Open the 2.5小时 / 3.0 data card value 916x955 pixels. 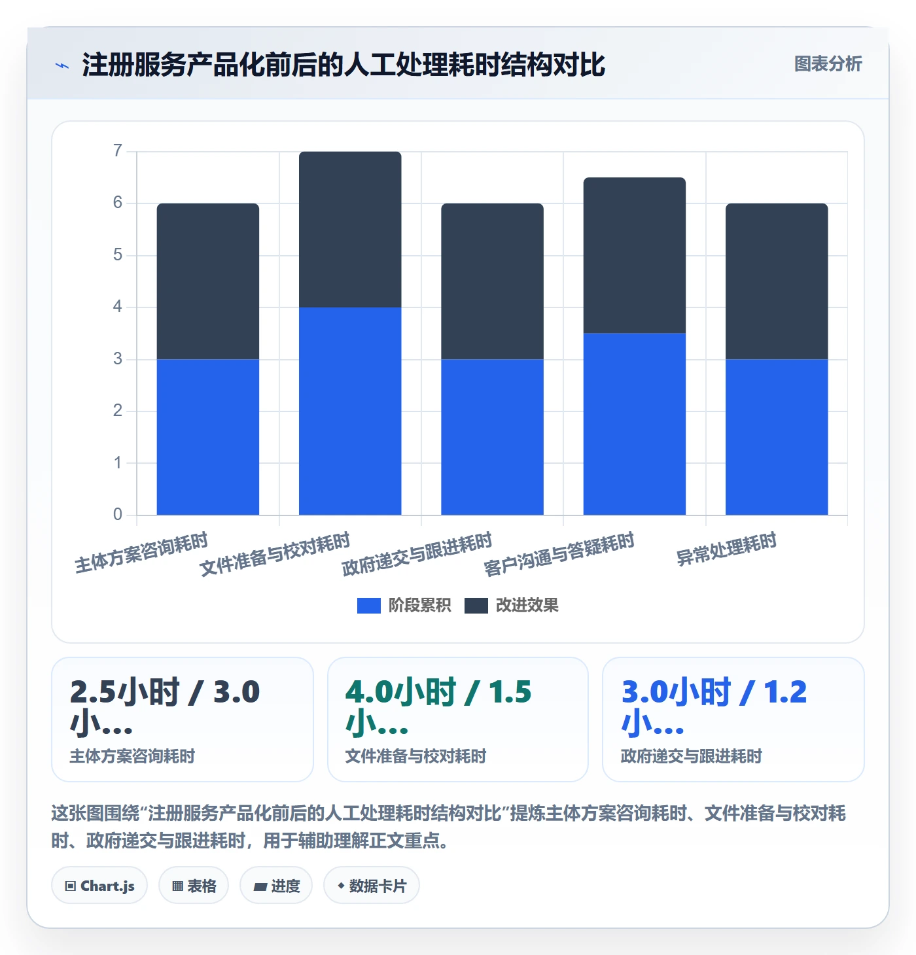click(x=165, y=708)
